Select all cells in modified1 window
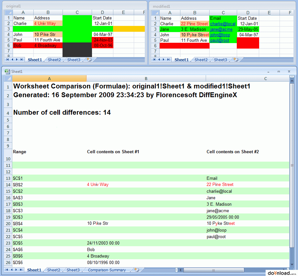 155,13
